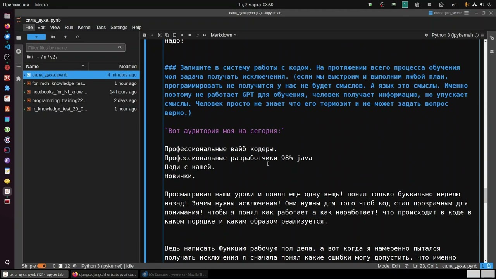
Task: Open the Edit menu
Action: 41,27
